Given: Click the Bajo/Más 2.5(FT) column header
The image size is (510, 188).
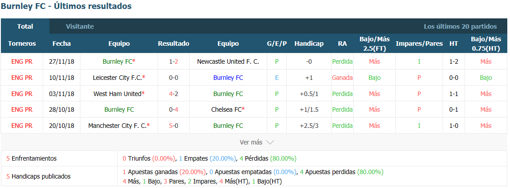Looking at the screenshot, I should tap(375, 44).
